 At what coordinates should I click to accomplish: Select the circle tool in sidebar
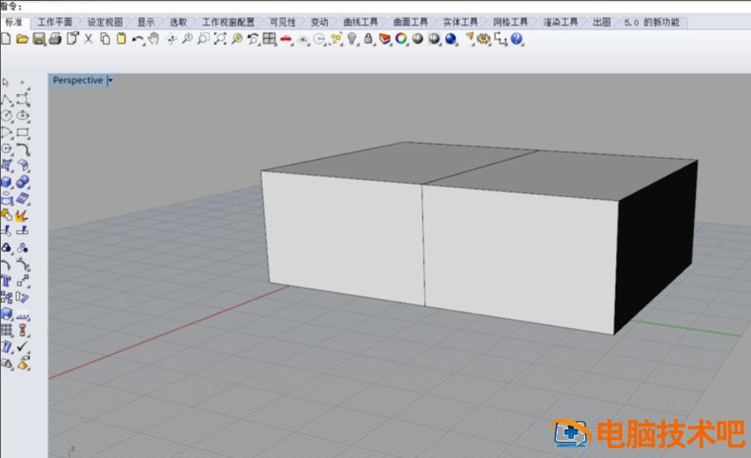tap(7, 116)
